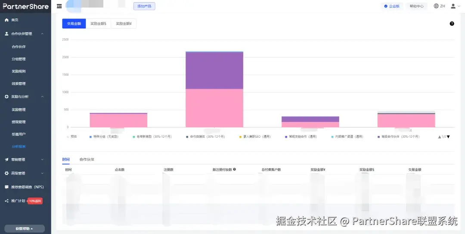This screenshot has height=234, width=465.
Task: Click the 推广计划 share icon
Action: (6, 201)
